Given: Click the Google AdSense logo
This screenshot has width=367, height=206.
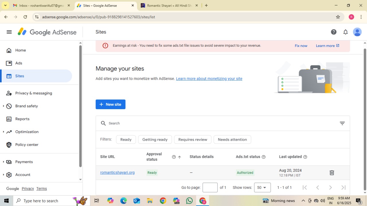Looking at the screenshot, I should 47,32.
